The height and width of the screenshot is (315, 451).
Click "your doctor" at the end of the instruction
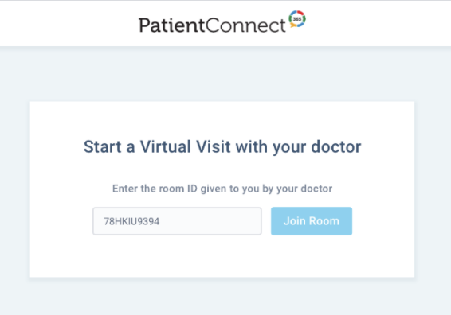304,189
